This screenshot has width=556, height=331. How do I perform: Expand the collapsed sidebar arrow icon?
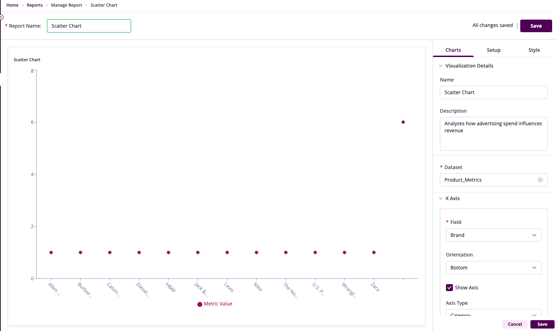(1, 17)
